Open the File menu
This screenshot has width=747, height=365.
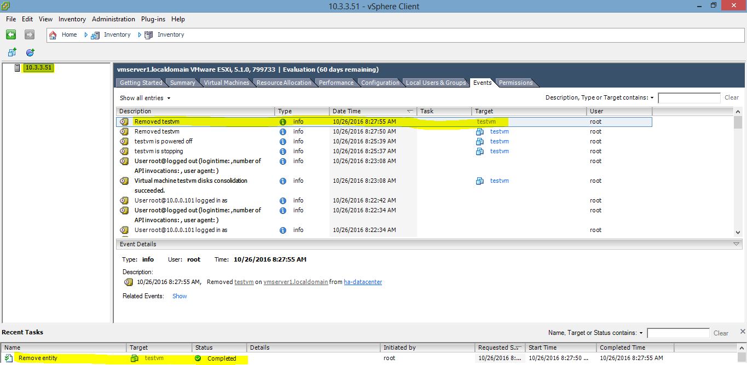[11, 19]
